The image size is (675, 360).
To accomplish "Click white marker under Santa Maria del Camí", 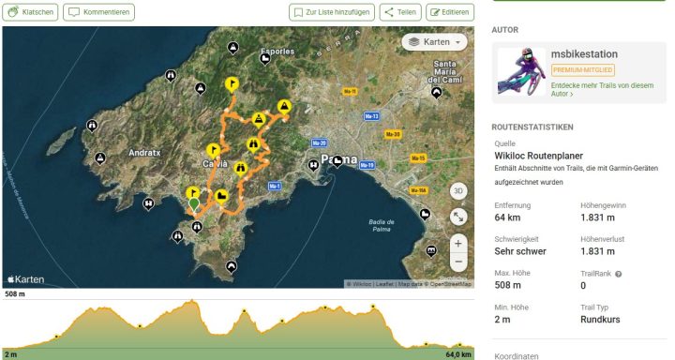I will [437, 92].
